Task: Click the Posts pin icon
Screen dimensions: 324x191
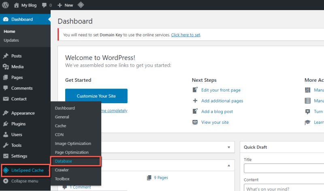Action: point(6,56)
